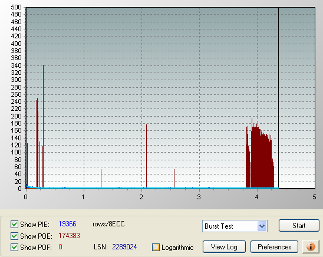Click the Logarithmic label text
The height and width of the screenshot is (257, 323).
(177, 248)
